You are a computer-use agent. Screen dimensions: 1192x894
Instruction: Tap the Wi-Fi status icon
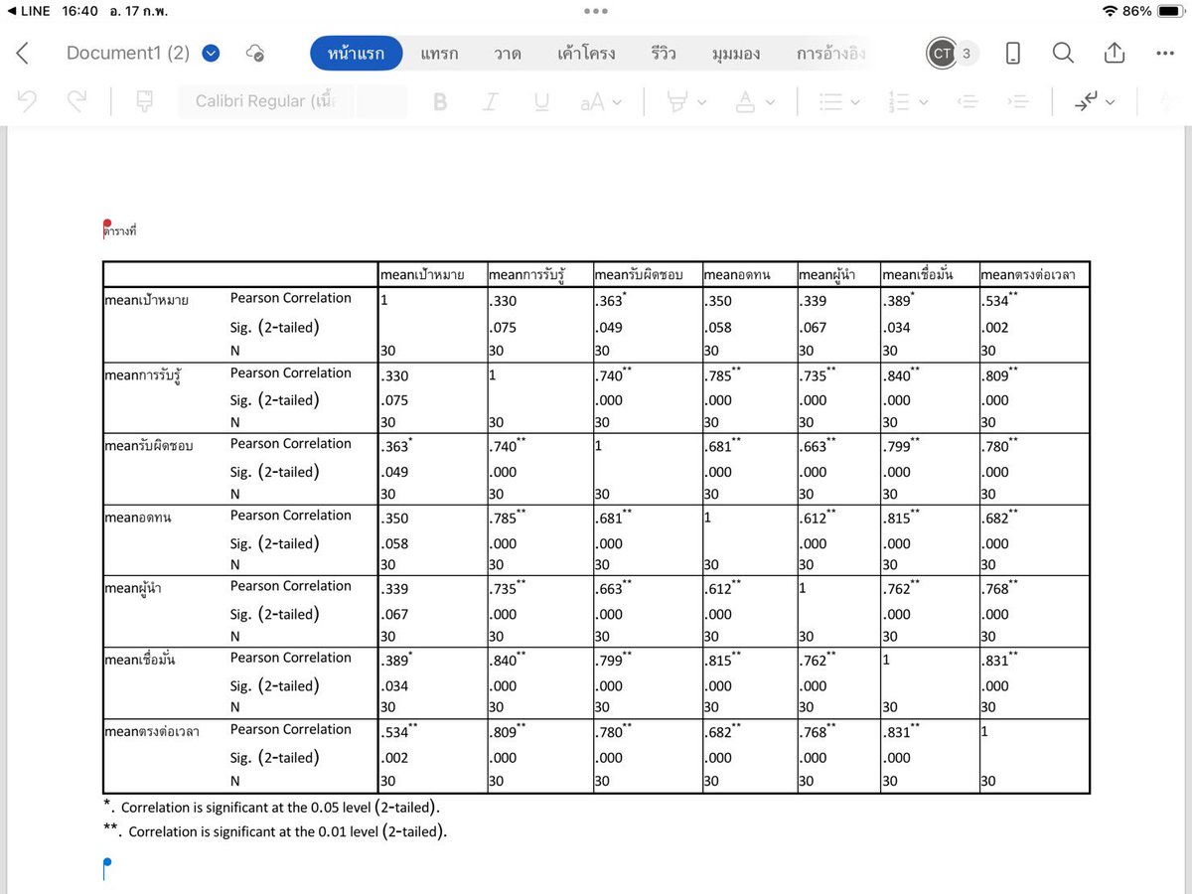[x=1110, y=10]
